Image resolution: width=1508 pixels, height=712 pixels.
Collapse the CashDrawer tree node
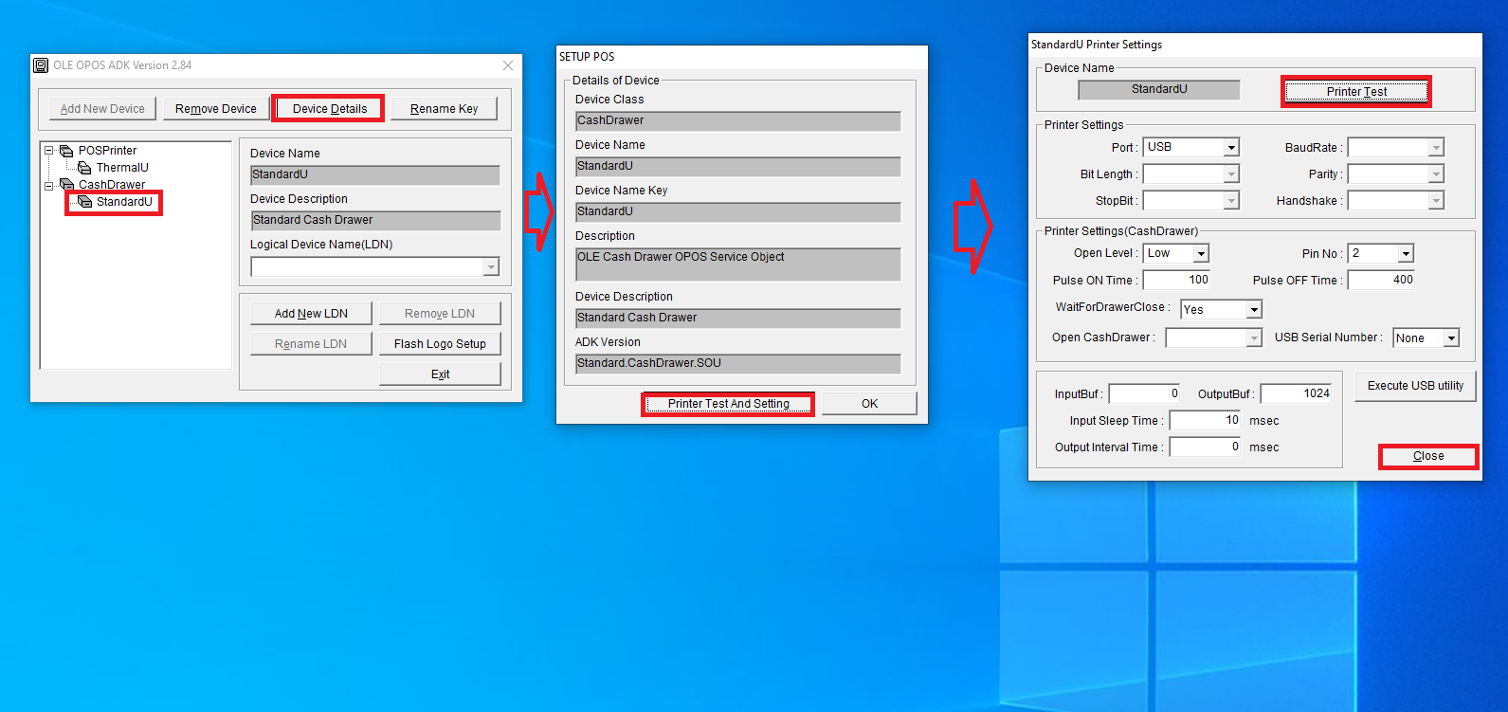49,185
